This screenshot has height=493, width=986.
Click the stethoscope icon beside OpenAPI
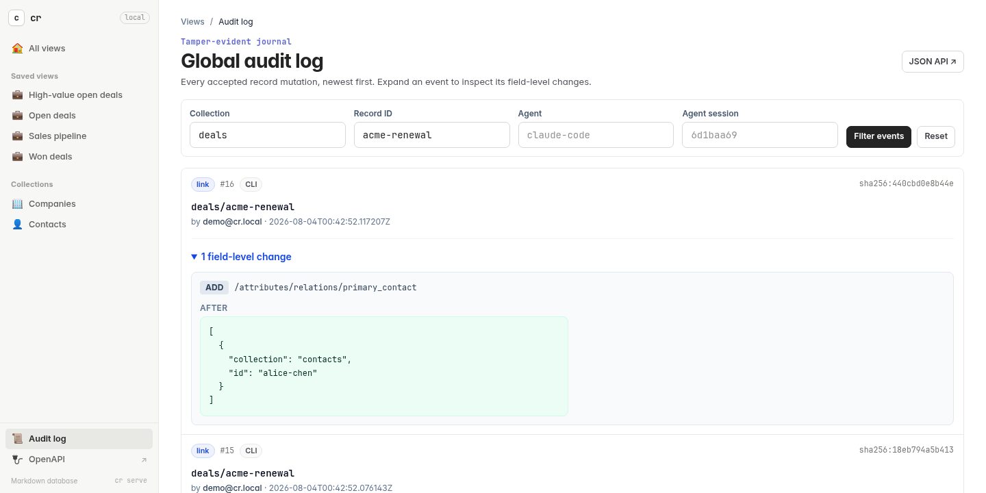(x=17, y=459)
